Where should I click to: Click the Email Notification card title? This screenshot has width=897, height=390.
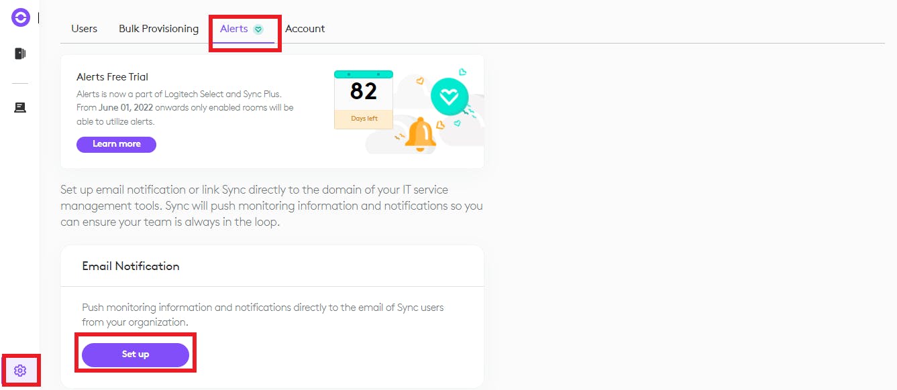131,266
